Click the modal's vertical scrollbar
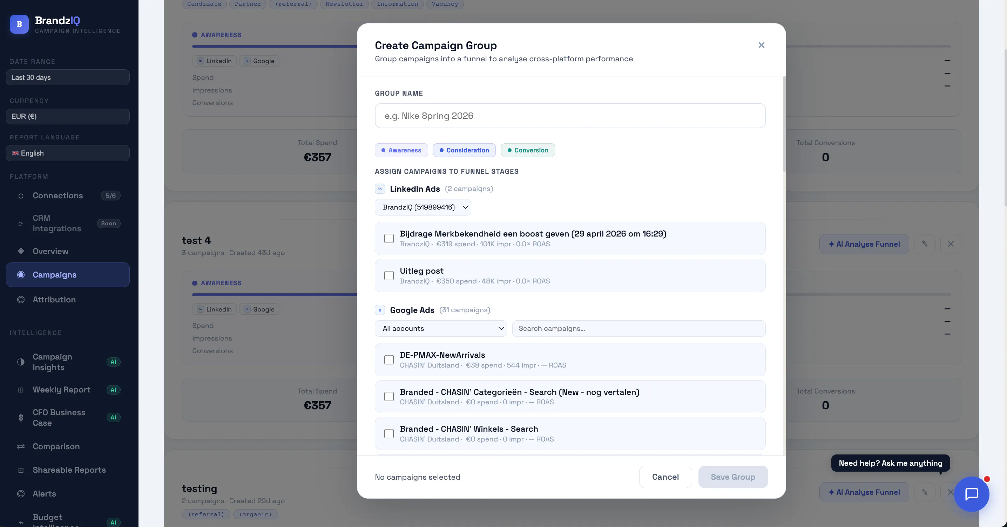 point(784,124)
